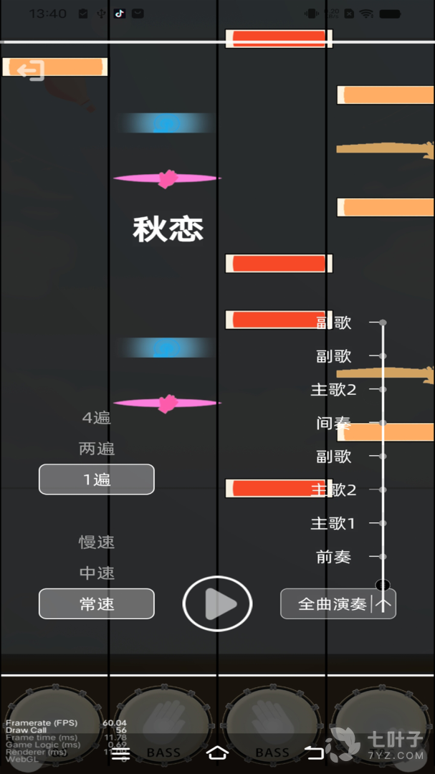Tap the Android home icon
The image size is (435, 774).
[x=217, y=752]
